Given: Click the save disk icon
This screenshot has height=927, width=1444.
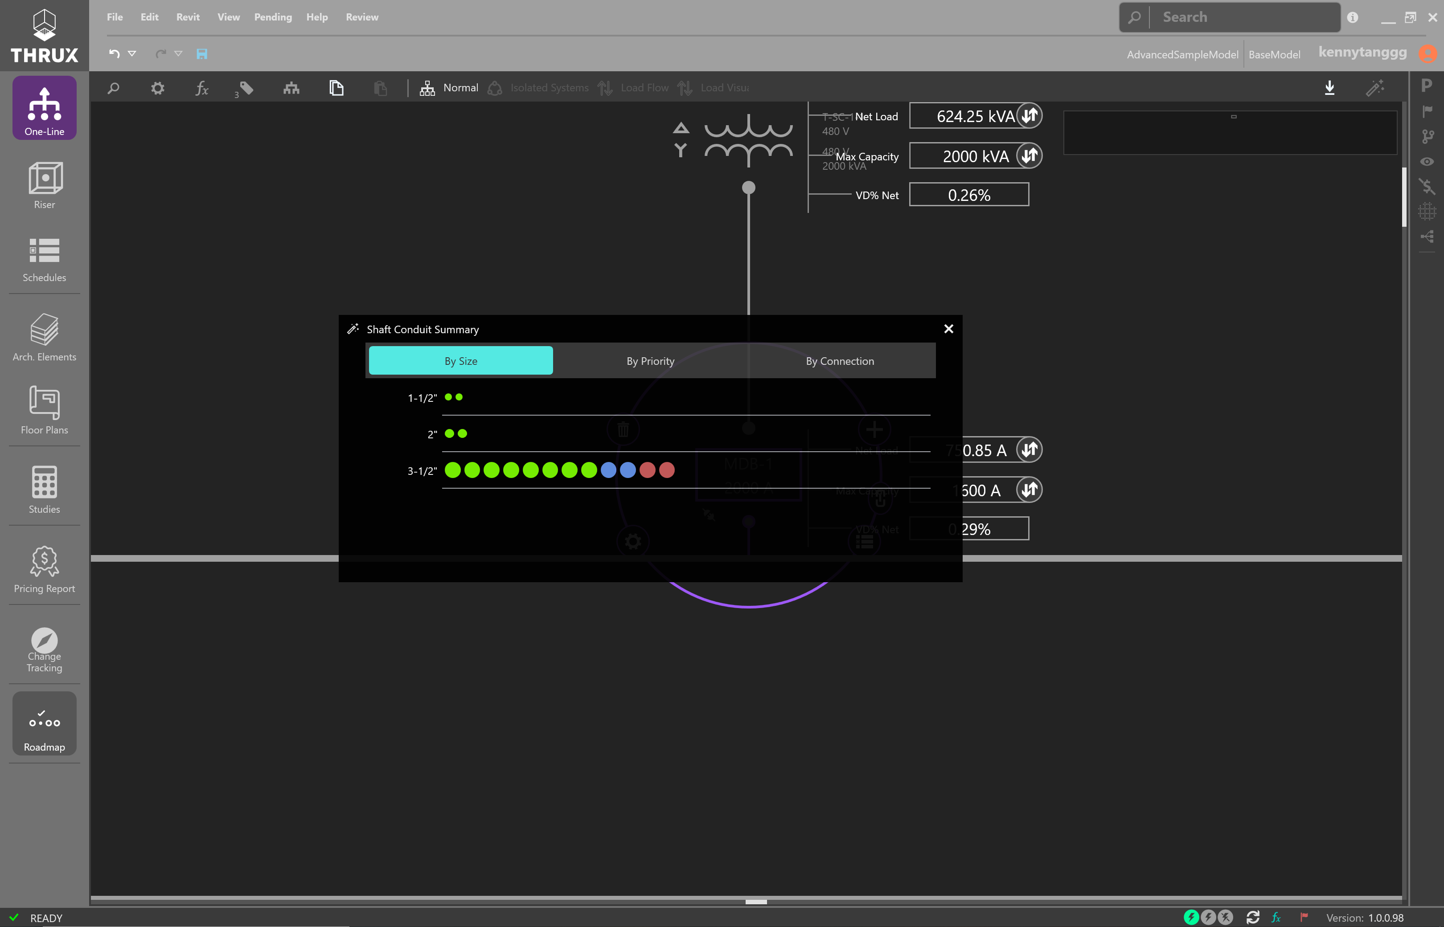Looking at the screenshot, I should point(202,54).
